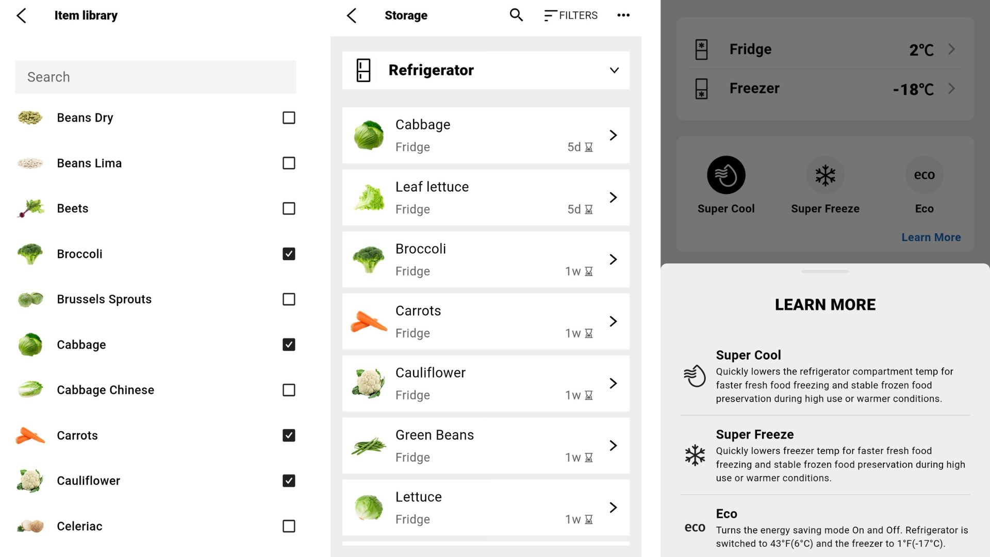
Task: Tick the Brussels Sprouts checkbox
Action: [x=289, y=299]
